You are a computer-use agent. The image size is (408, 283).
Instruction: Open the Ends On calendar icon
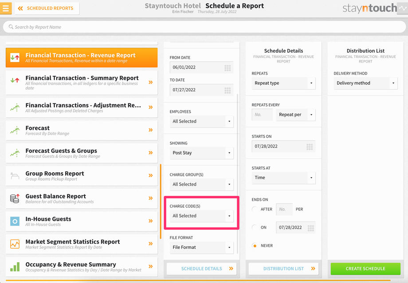coord(311,228)
